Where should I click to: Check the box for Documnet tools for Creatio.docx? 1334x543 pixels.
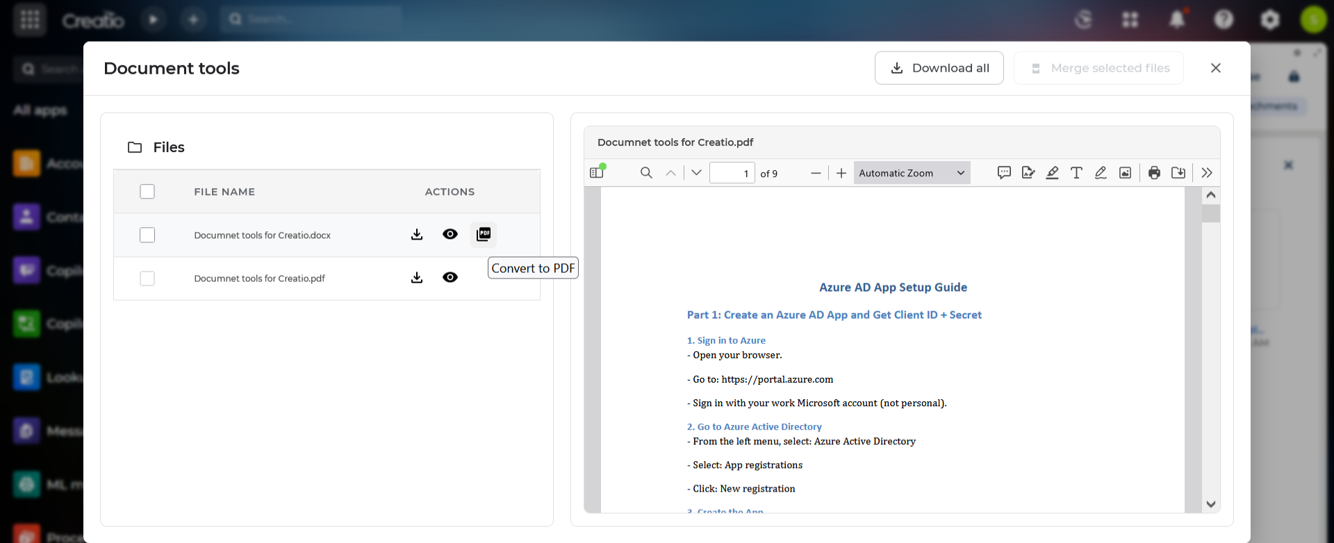[x=147, y=235]
